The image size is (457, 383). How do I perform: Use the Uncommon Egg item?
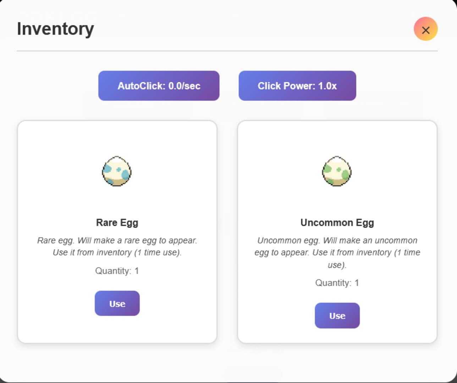click(337, 316)
